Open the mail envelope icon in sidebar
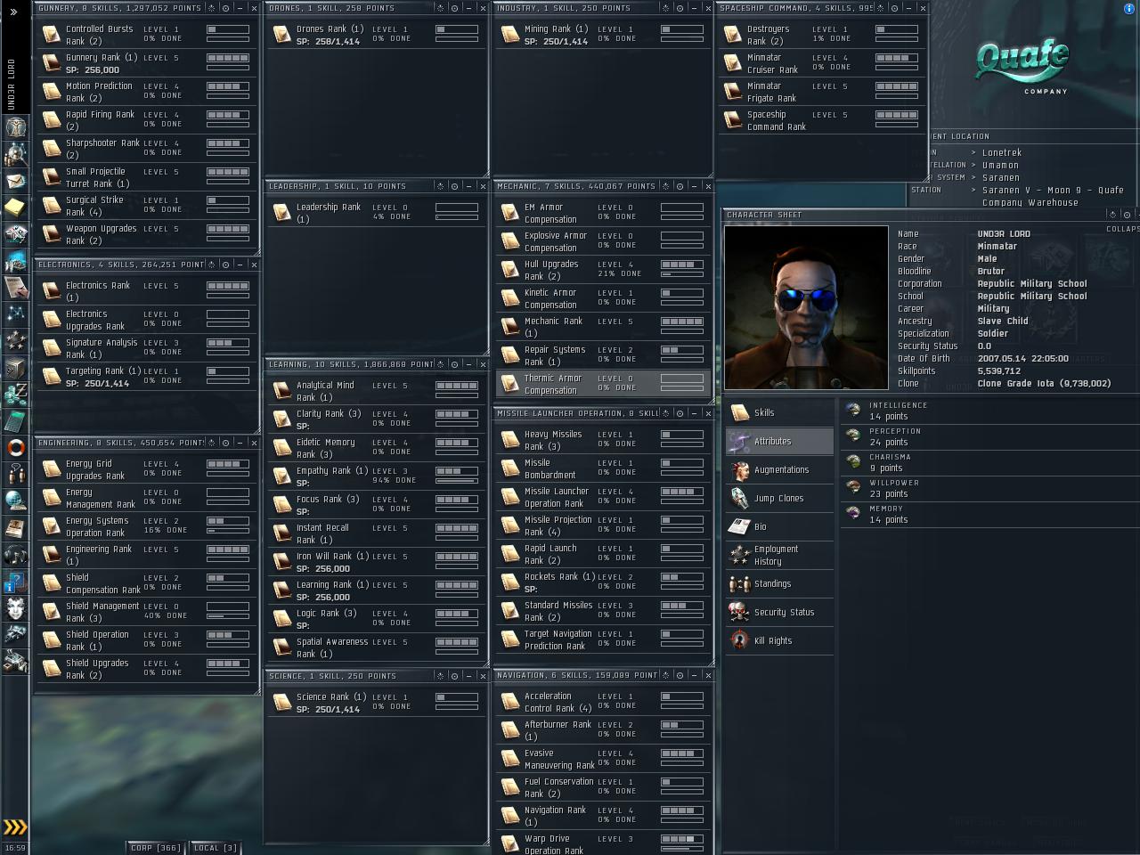The image size is (1140, 855). click(15, 180)
